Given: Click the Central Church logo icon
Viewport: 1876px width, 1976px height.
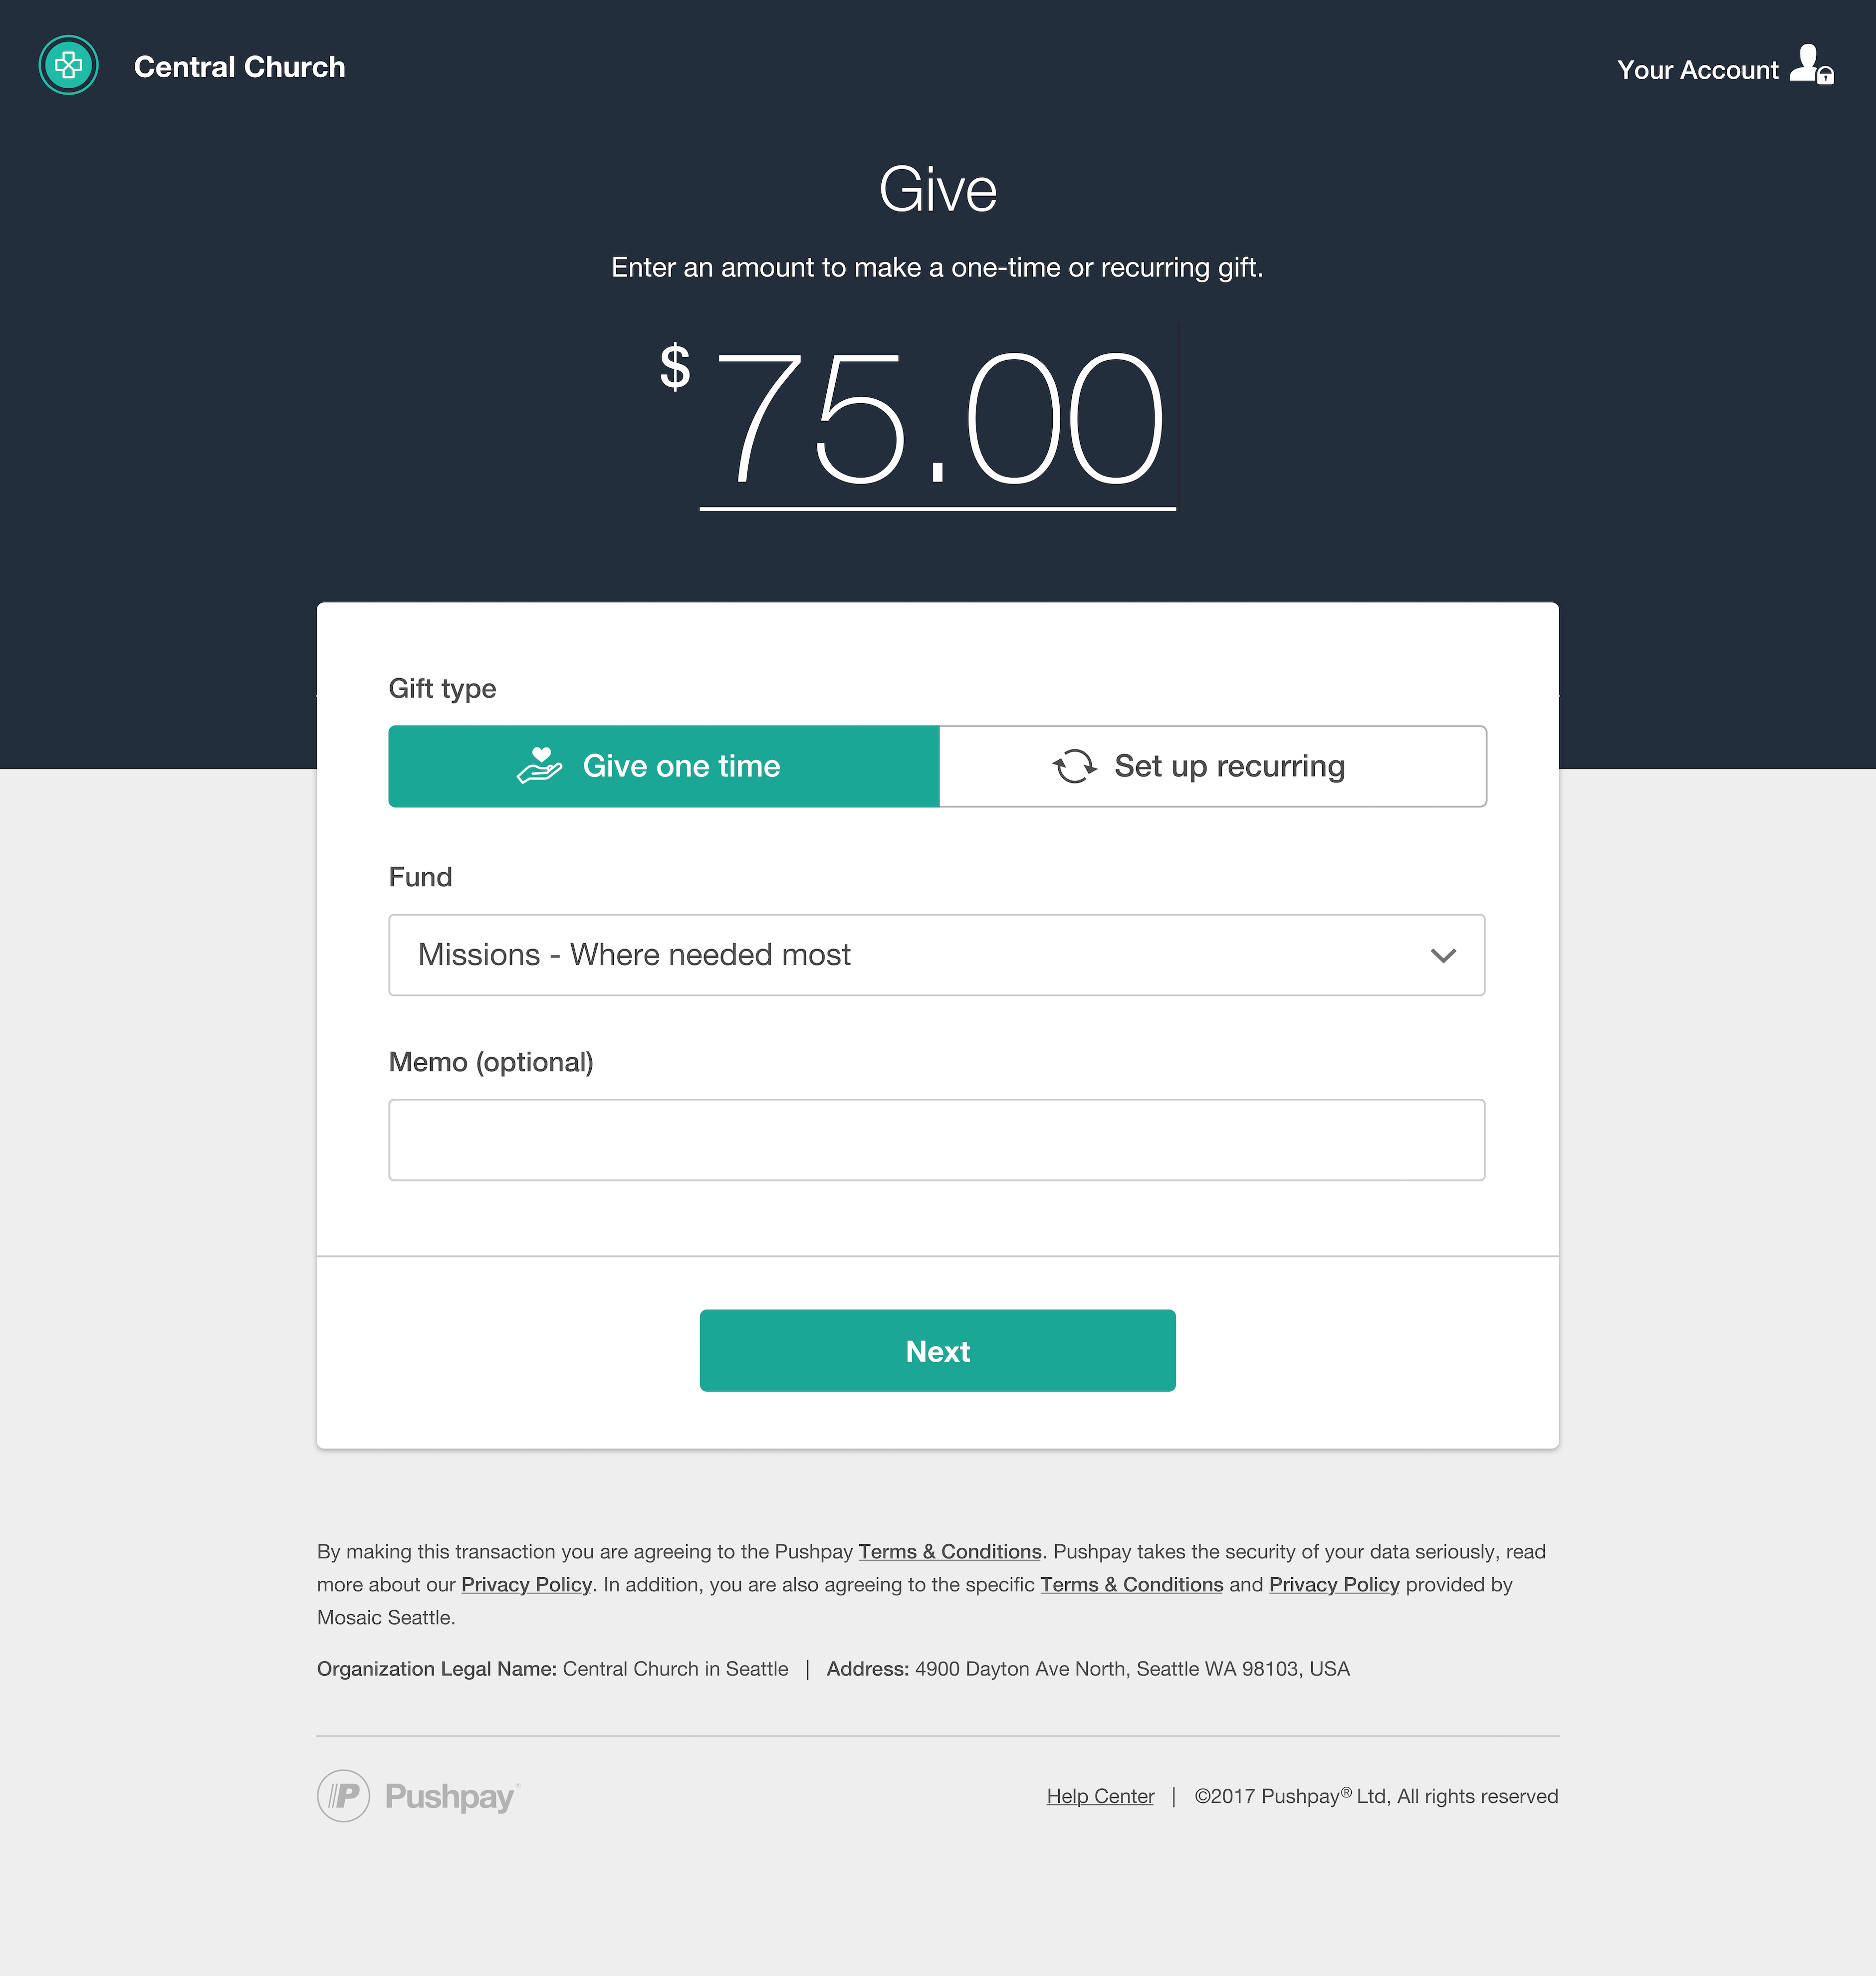Looking at the screenshot, I should [67, 67].
